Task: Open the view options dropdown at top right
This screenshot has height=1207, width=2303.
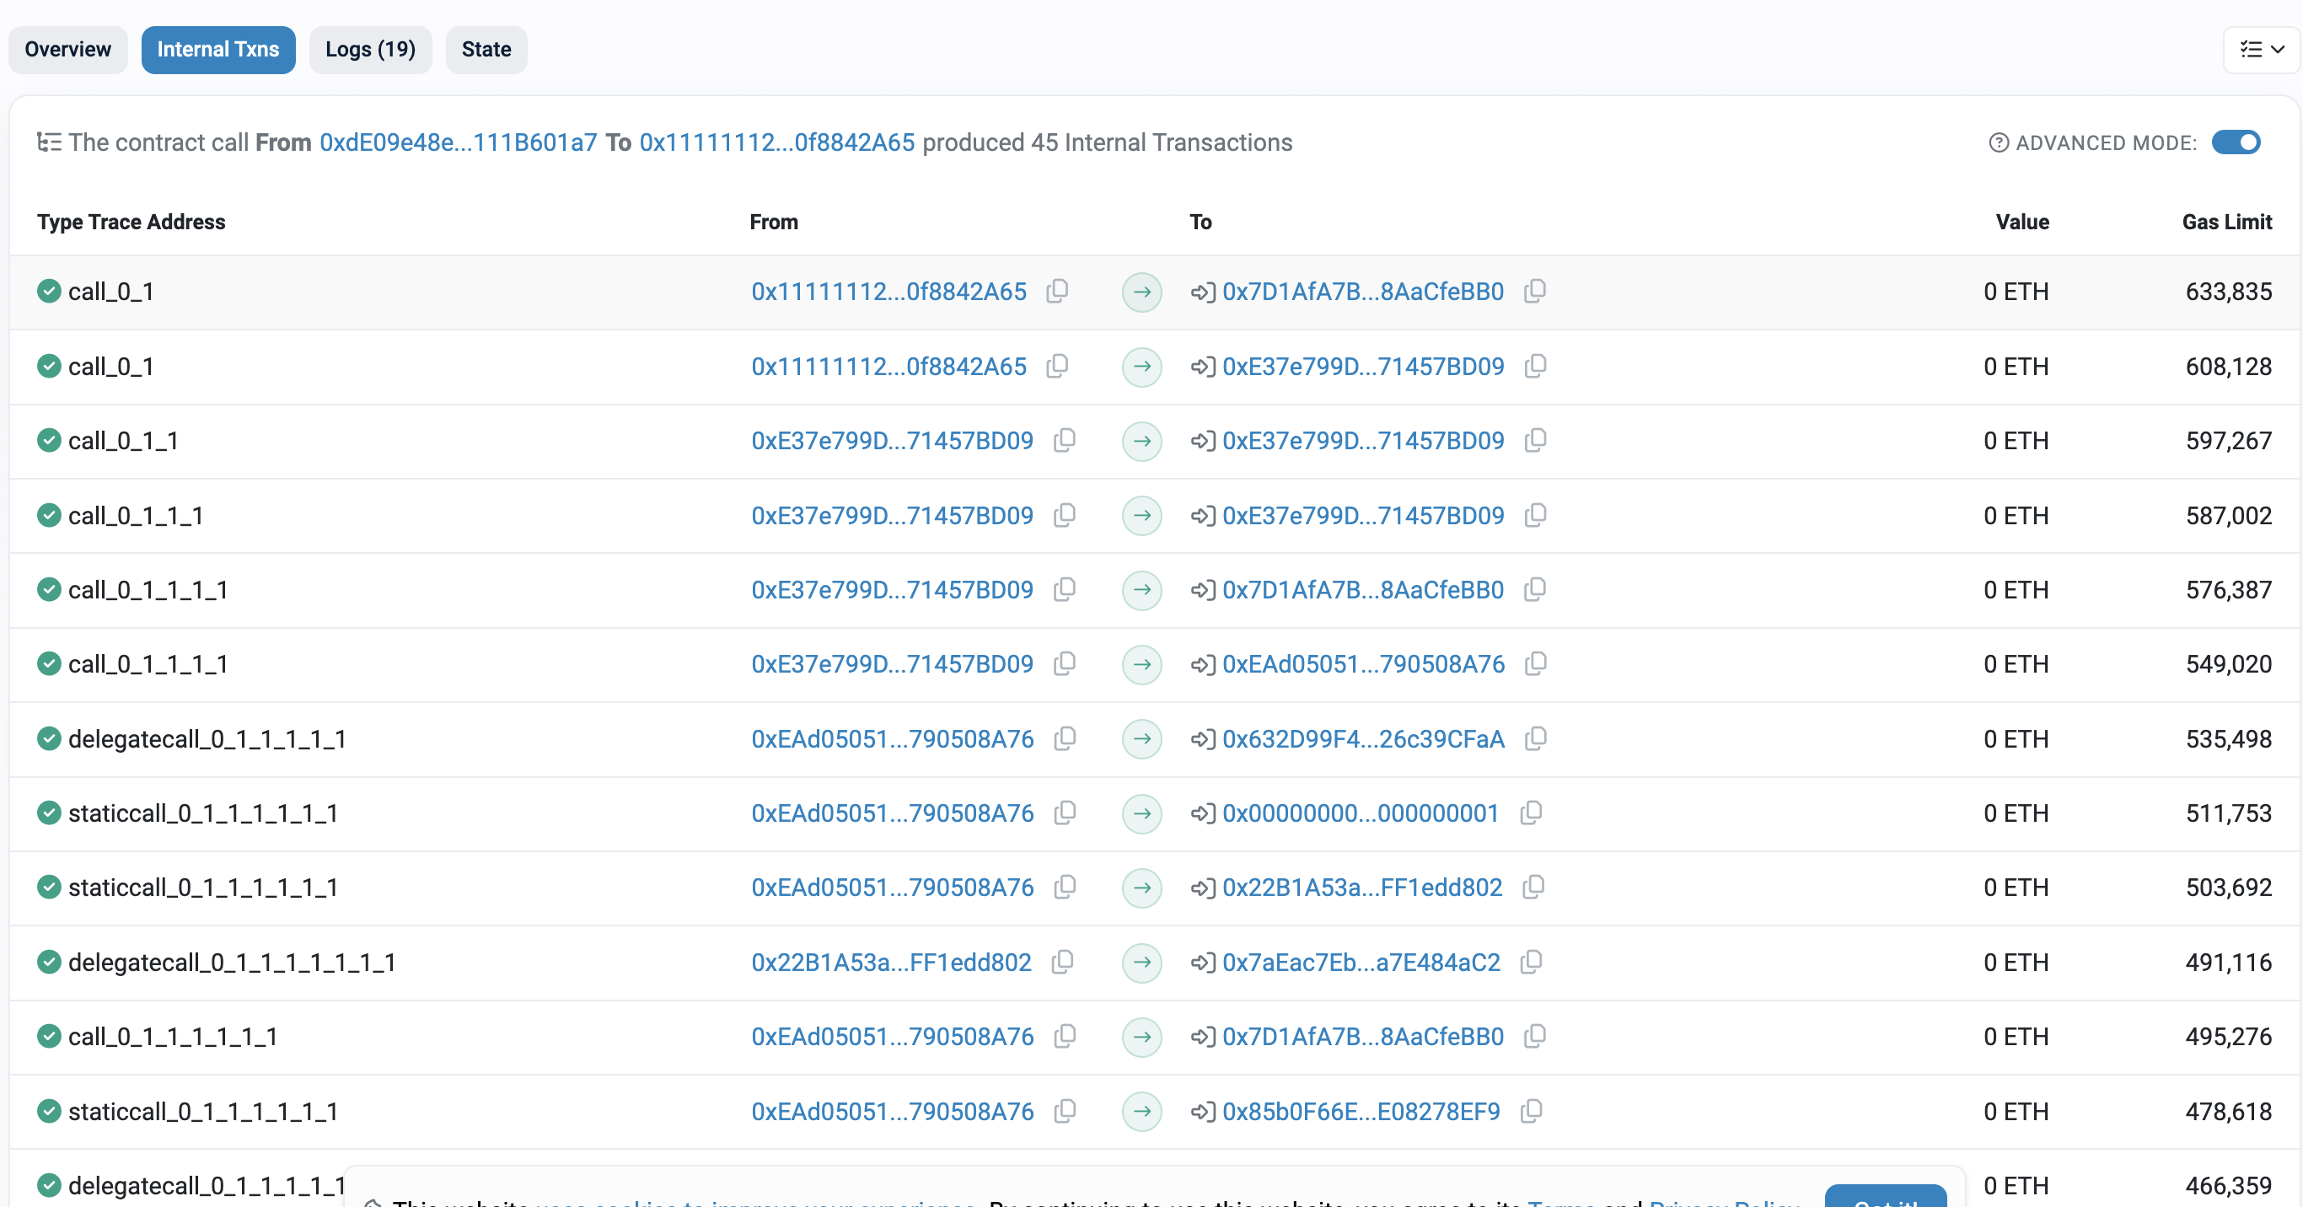Action: pyautogui.click(x=2260, y=49)
